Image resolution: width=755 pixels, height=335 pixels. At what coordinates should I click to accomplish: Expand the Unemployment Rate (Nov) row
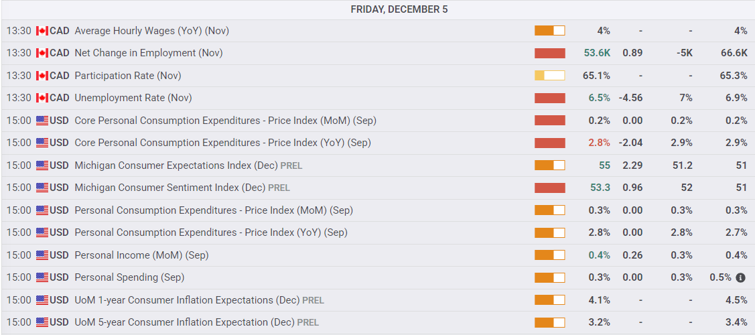tap(133, 98)
